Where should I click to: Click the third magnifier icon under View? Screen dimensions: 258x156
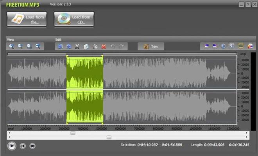(29, 46)
